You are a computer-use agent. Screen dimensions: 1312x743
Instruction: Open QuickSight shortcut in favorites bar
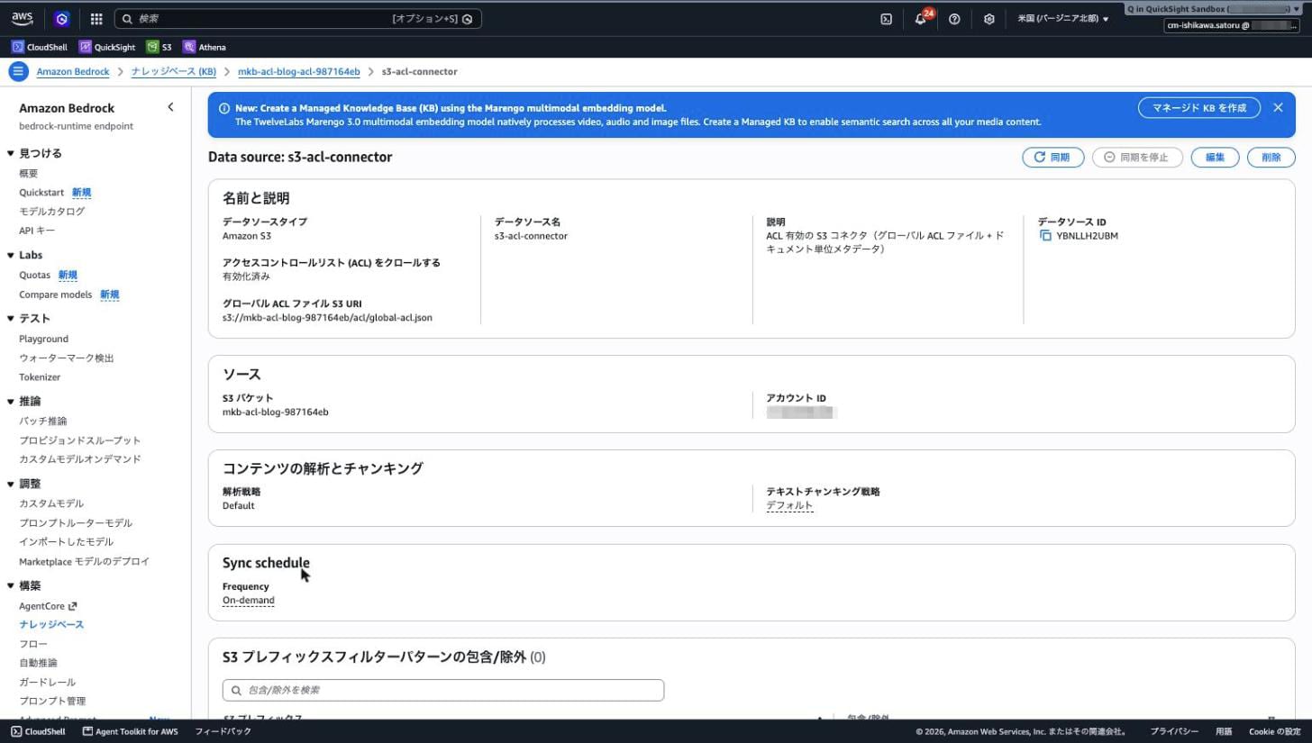point(107,47)
